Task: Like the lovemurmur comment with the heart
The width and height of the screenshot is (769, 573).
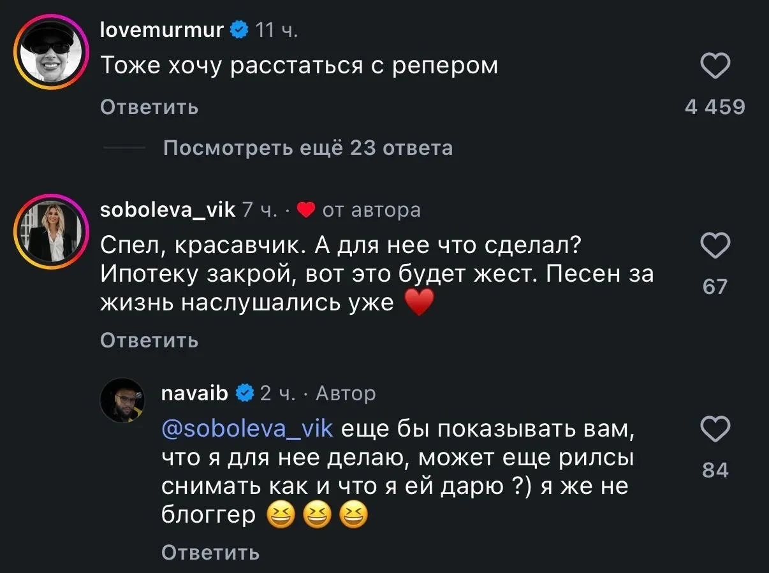Action: coord(715,66)
